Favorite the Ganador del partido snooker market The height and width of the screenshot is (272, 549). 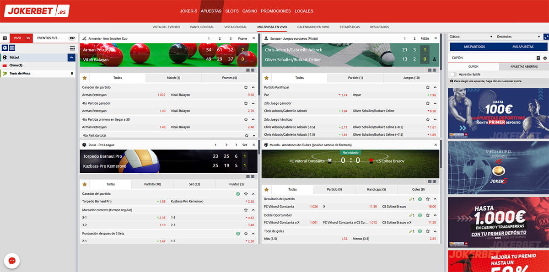[x=246, y=87]
